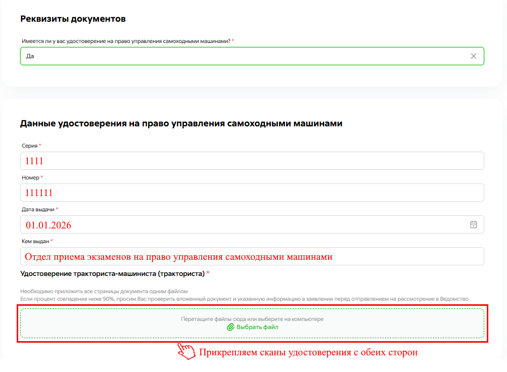Click the red "Прикрепляем сканы удостоверения" annotation text
This screenshot has width=507, height=372.
coord(308,352)
